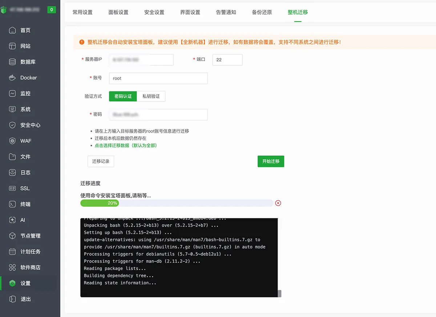Image resolution: width=436 pixels, height=317 pixels.
Task: Cancel migration with red X icon
Action: coord(278,203)
